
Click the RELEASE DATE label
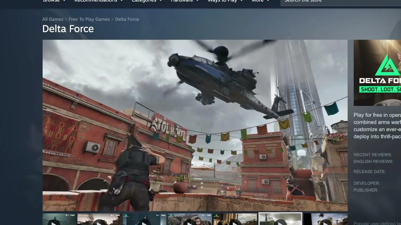(370, 172)
